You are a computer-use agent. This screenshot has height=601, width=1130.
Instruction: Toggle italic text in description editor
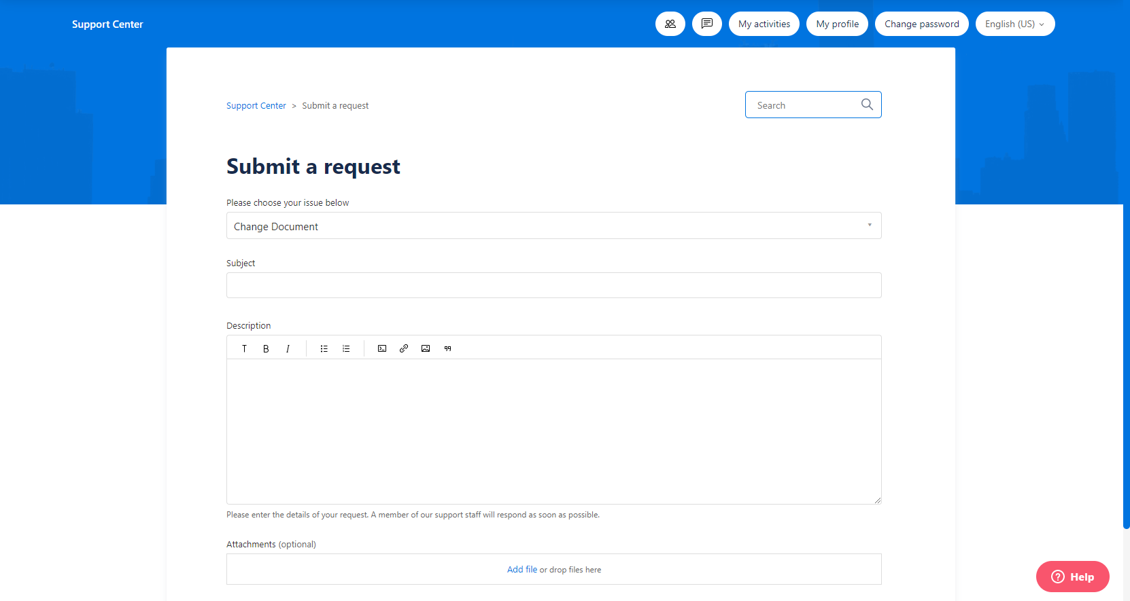coord(288,348)
